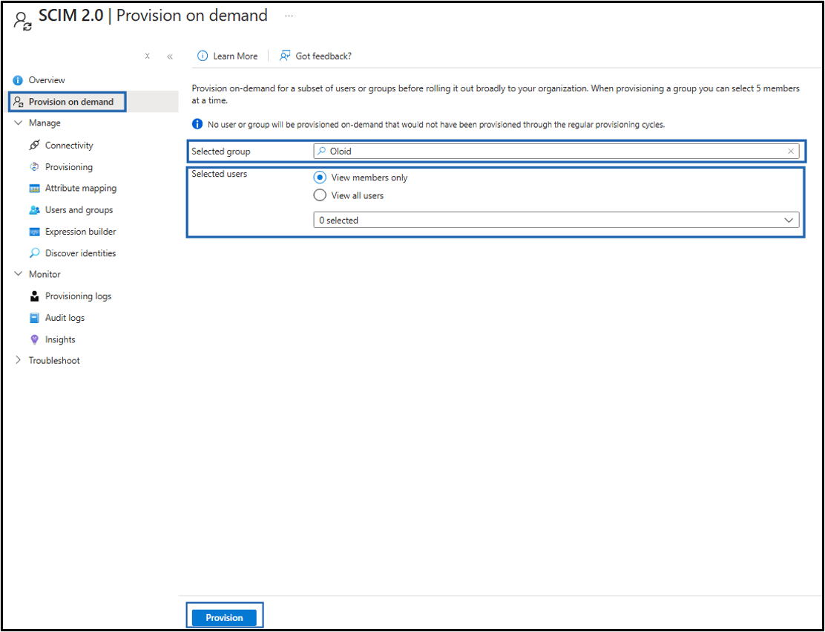Click the Selected users label text
825x632 pixels.
point(220,173)
